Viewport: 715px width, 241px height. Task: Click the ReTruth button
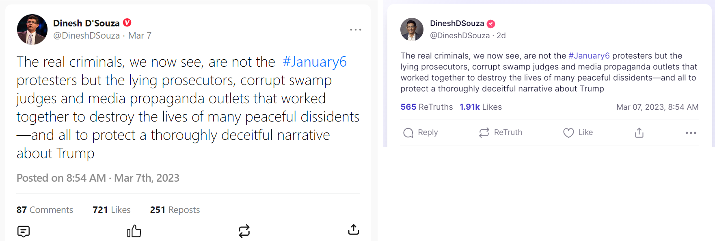(501, 132)
